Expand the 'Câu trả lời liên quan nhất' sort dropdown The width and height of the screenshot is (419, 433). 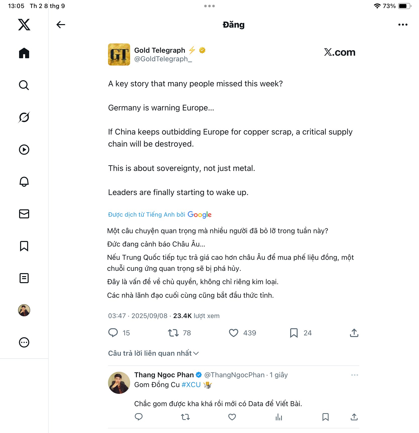tap(153, 353)
